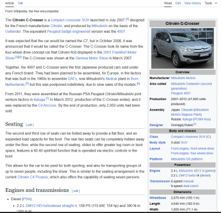Jump to reference 7 after Kaluga
This screenshot has width=221, height=213.
point(47,99)
